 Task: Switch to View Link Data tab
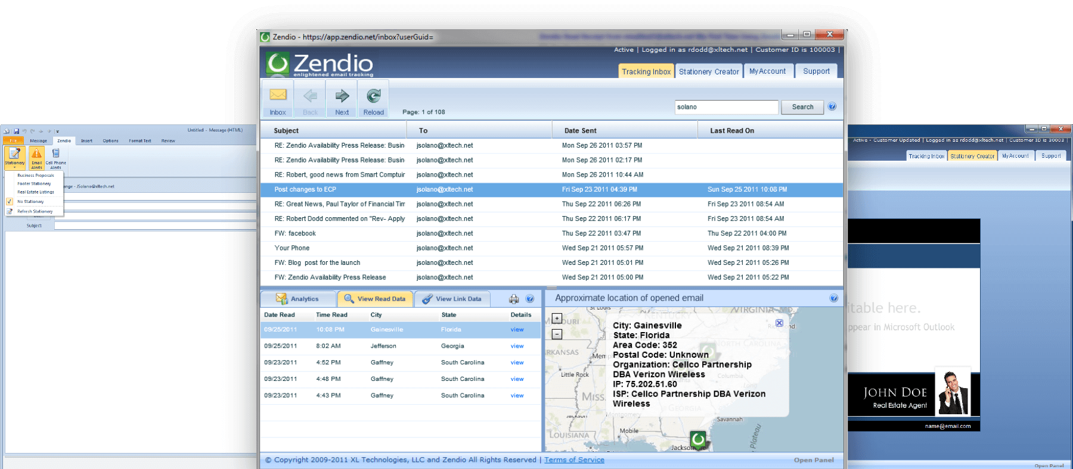[x=452, y=299]
